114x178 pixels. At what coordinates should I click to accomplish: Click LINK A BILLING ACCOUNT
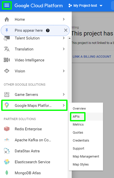pos(92,56)
